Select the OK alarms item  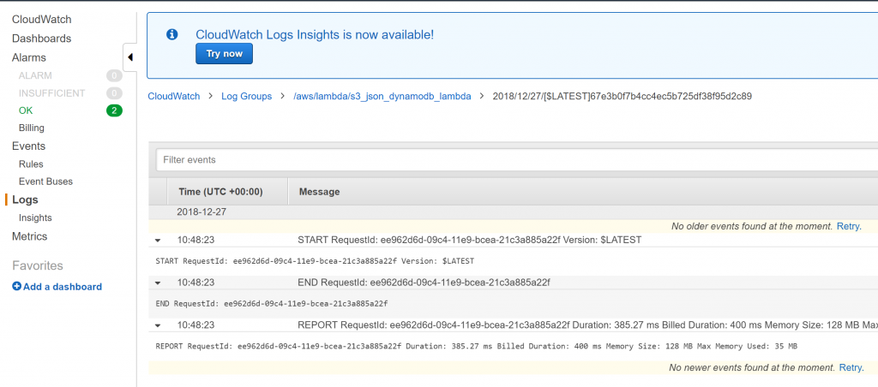[x=26, y=110]
